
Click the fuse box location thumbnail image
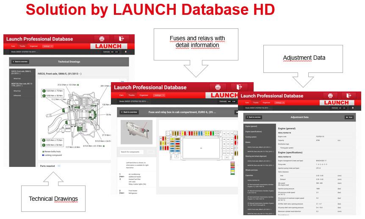(137, 132)
